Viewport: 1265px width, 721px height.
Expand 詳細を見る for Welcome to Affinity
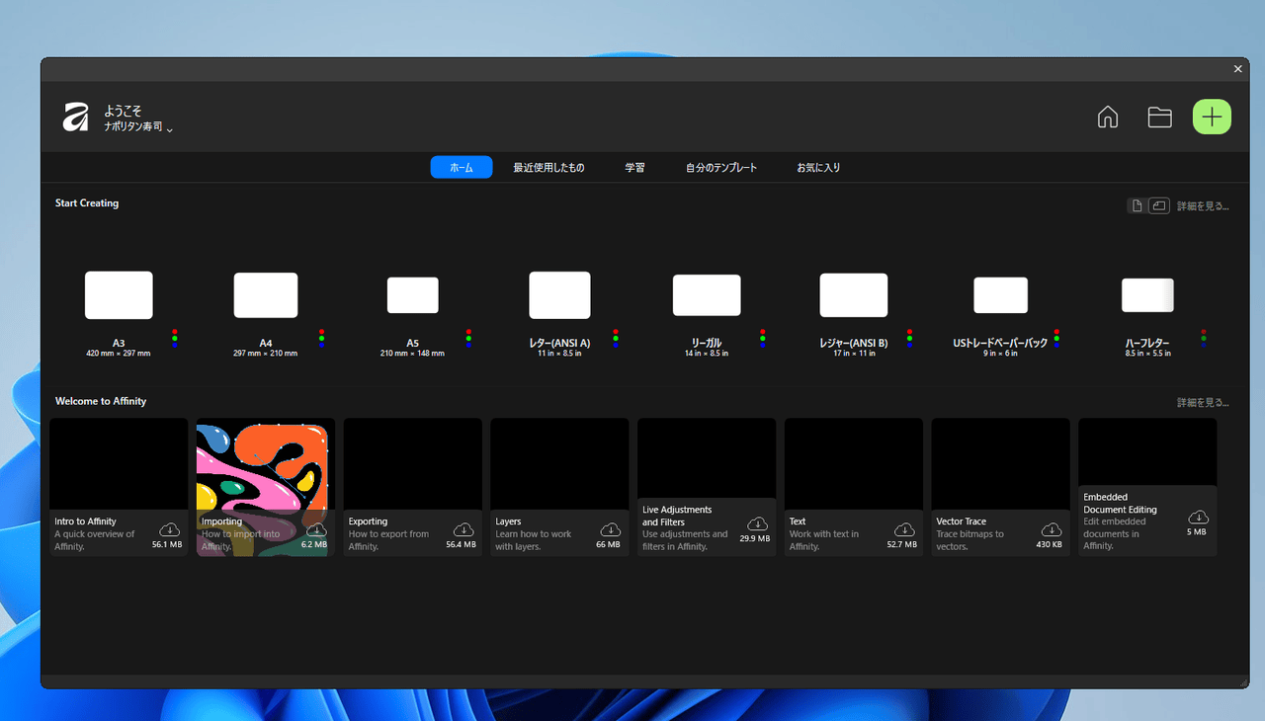(1203, 403)
